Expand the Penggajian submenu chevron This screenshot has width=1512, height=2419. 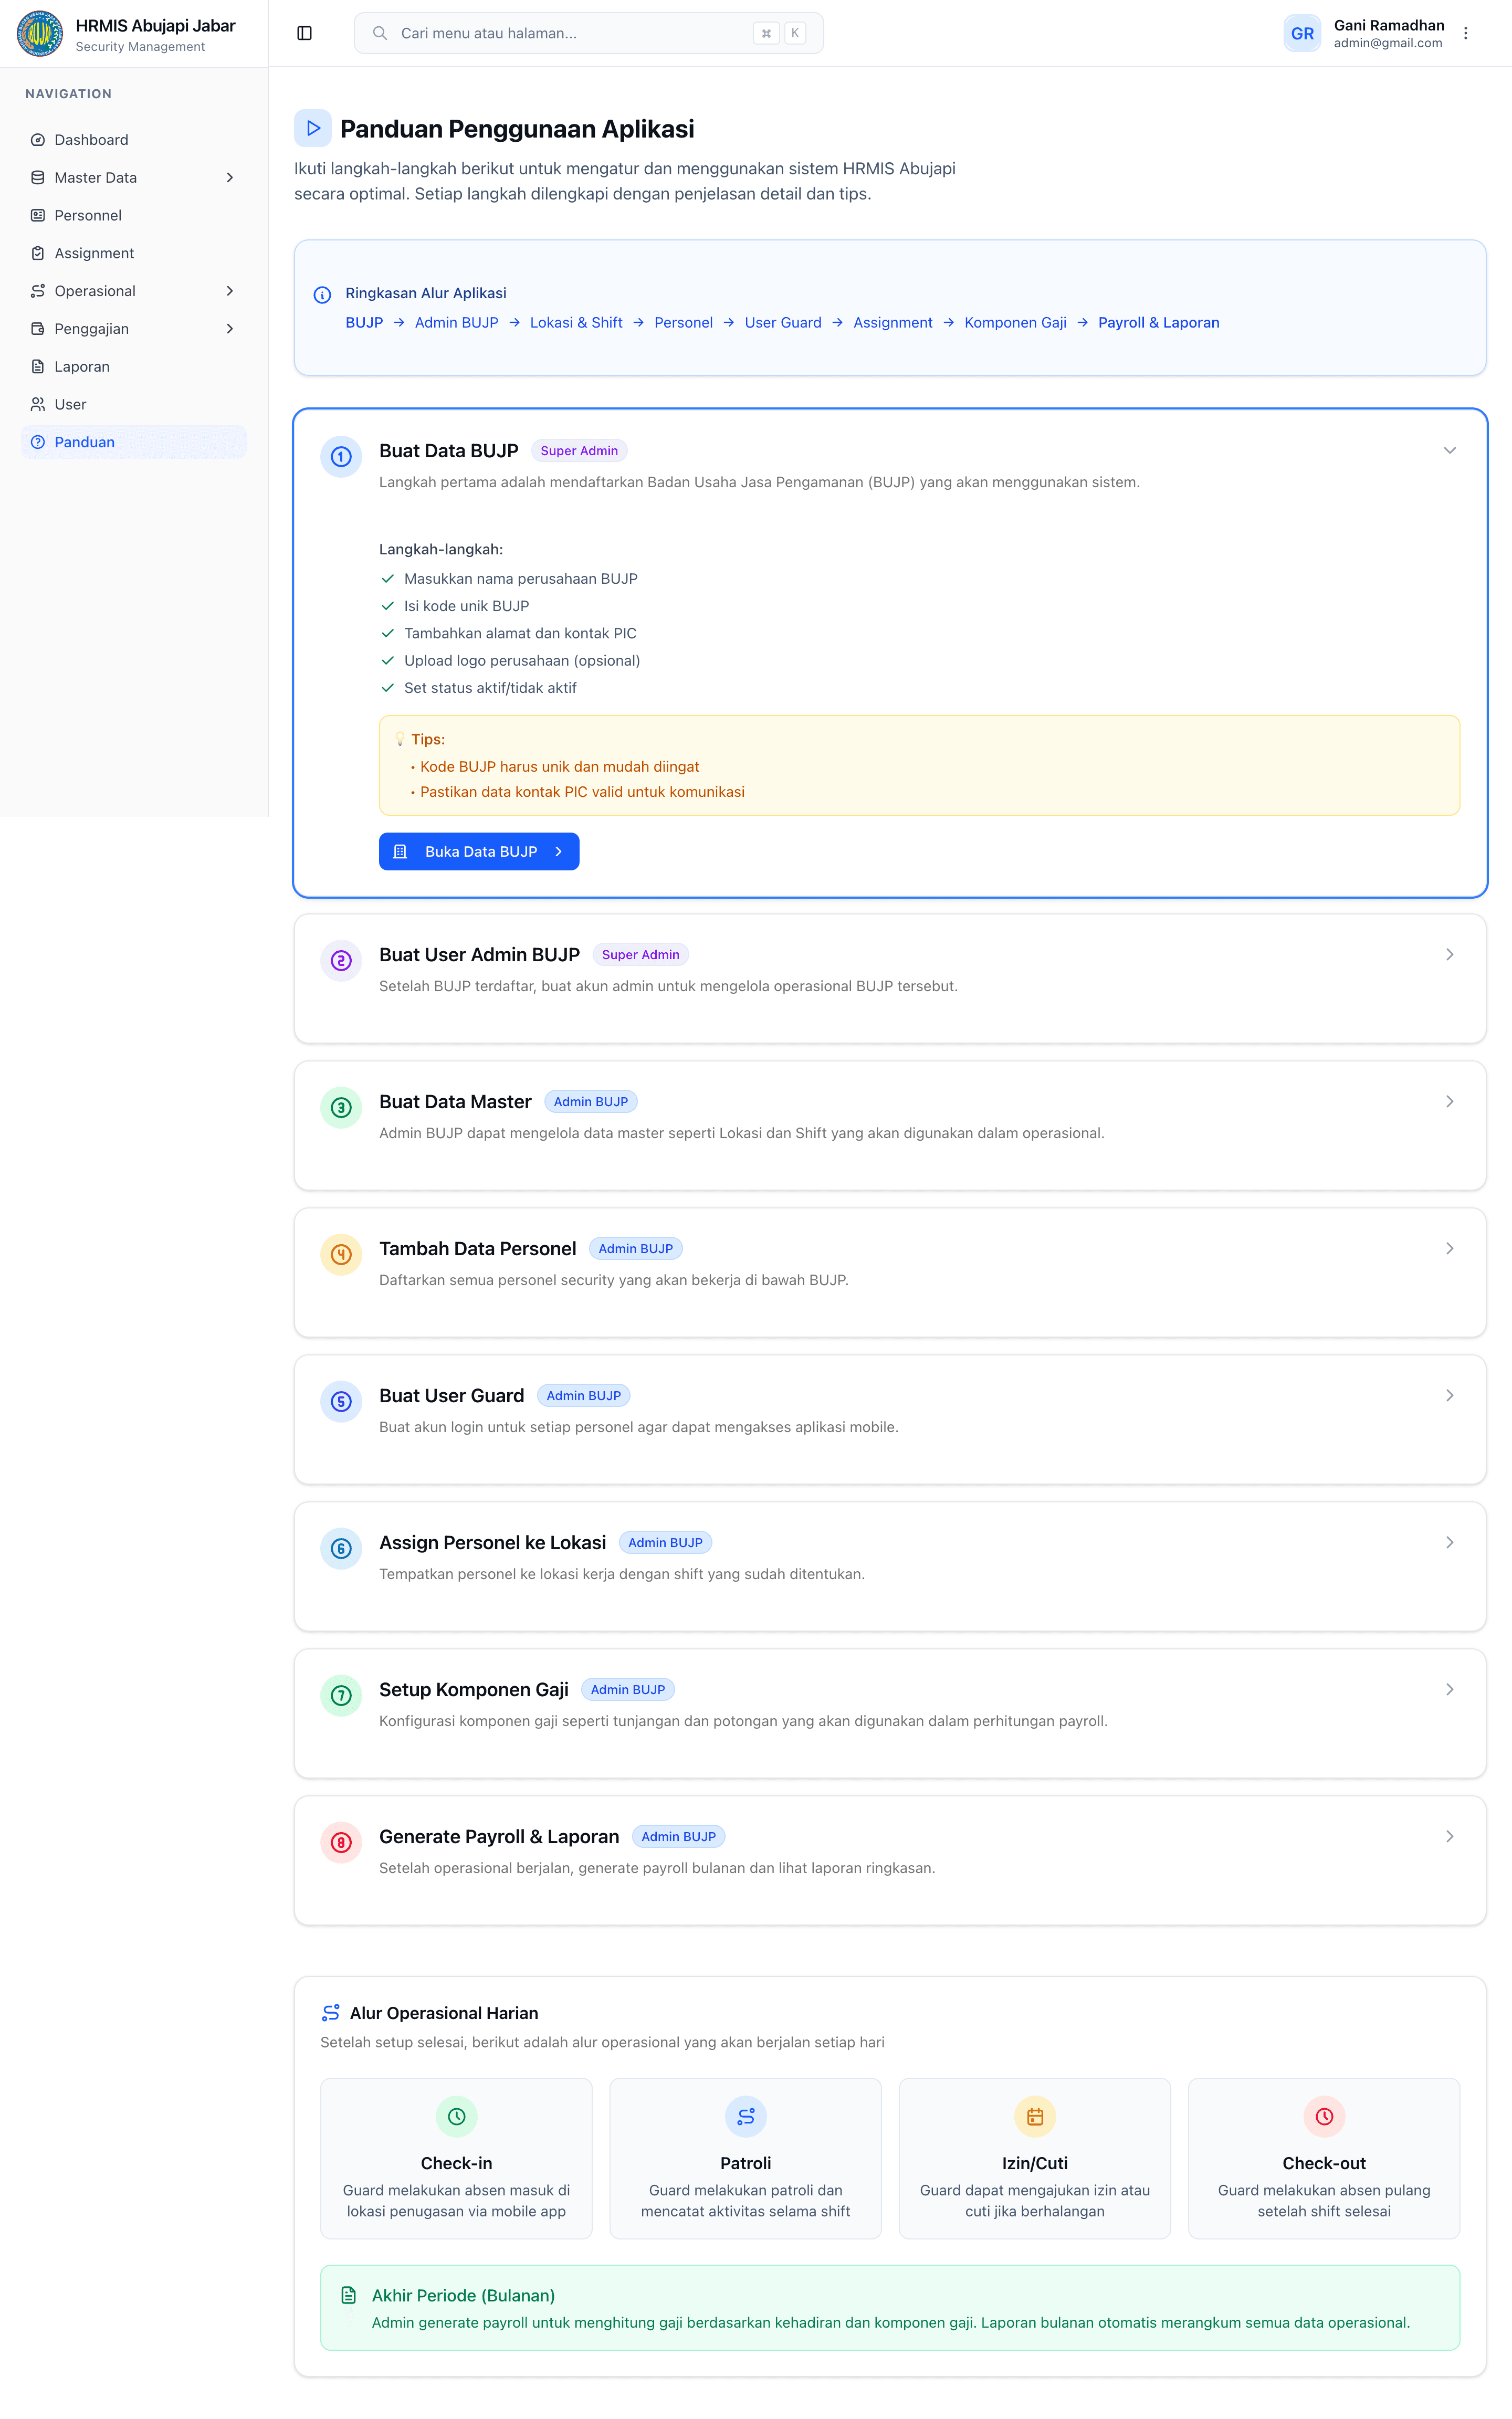(x=230, y=329)
